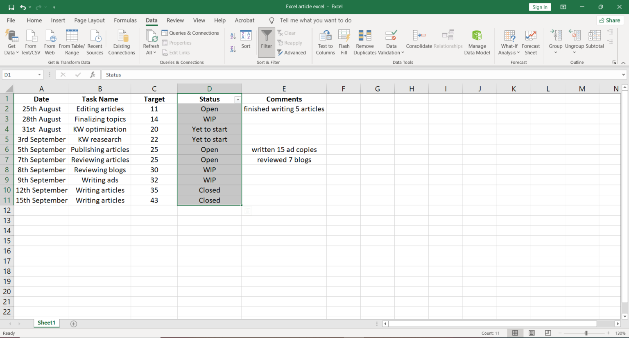Open Manage Data Model
This screenshot has width=629, height=338.
coord(477,42)
